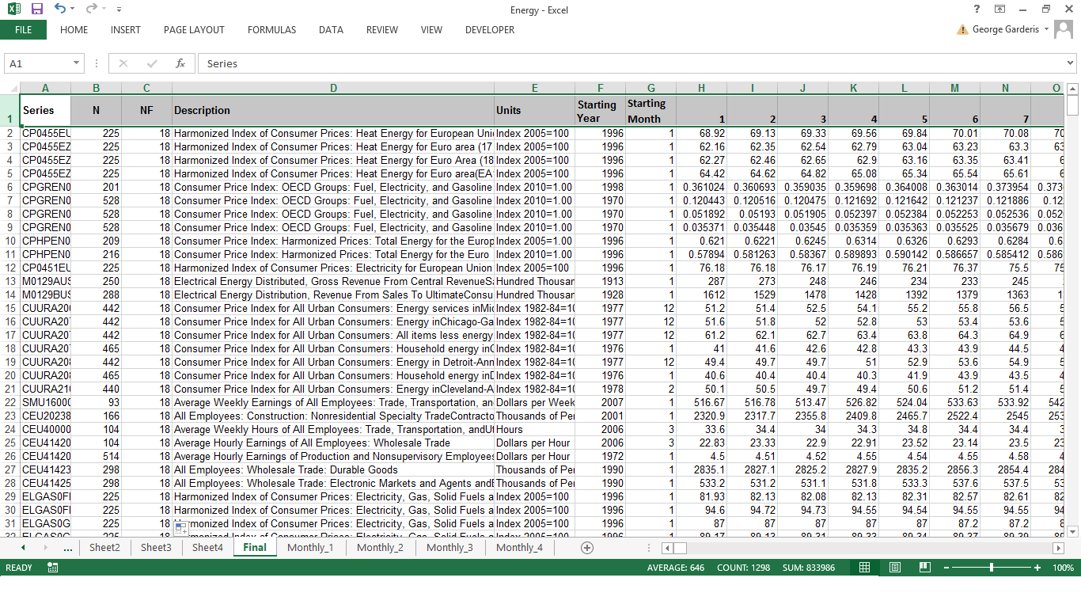
Task: Switch to the HOME ribbon tab
Action: click(74, 30)
